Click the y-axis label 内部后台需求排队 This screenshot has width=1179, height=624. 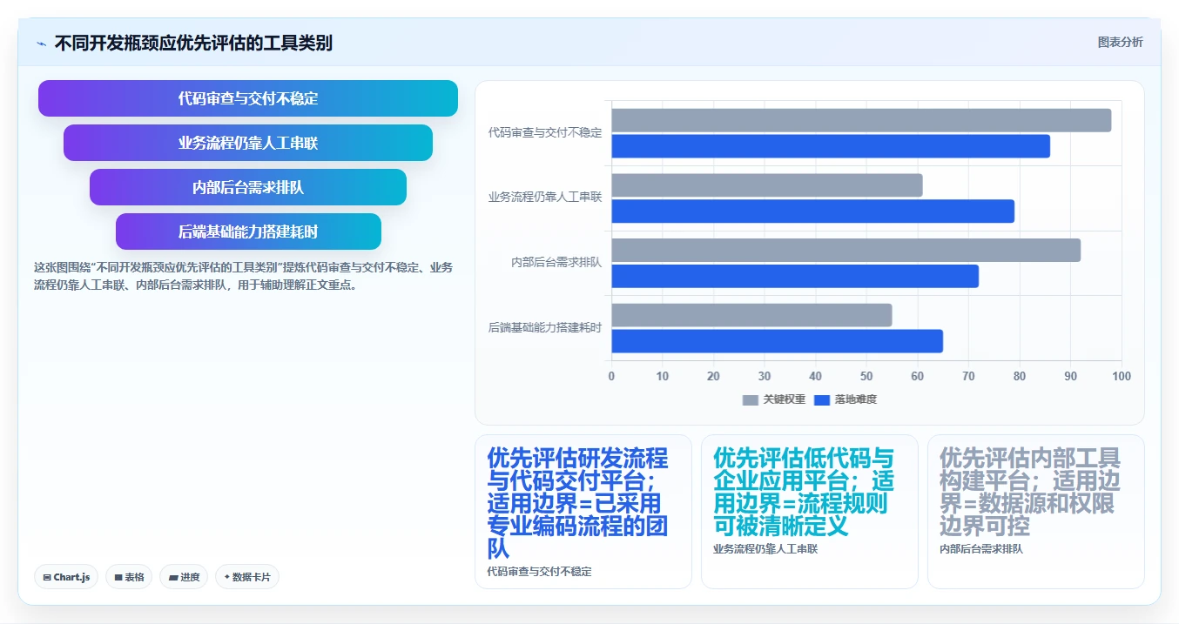(556, 263)
